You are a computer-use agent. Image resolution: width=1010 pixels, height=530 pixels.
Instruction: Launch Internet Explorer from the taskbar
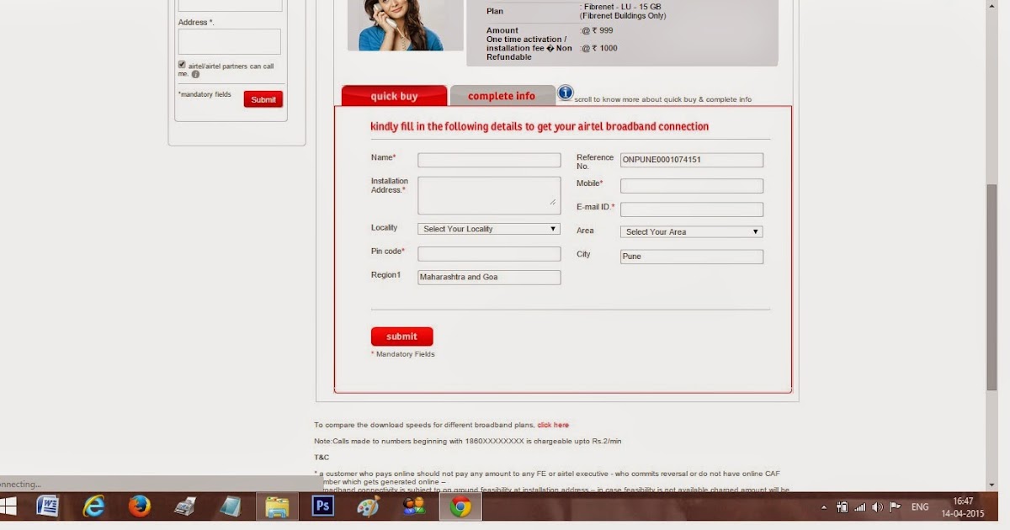coord(94,506)
